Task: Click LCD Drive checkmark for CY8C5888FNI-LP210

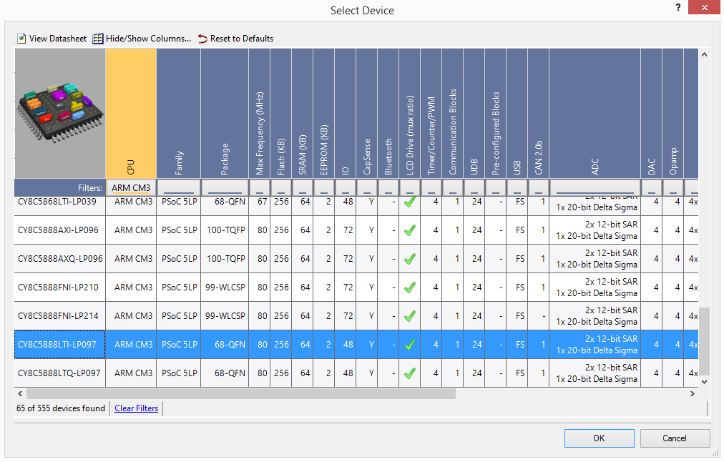Action: [x=409, y=287]
